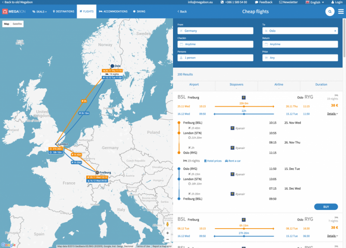Open the Destinations menu
346x248 pixels.
coord(64,12)
